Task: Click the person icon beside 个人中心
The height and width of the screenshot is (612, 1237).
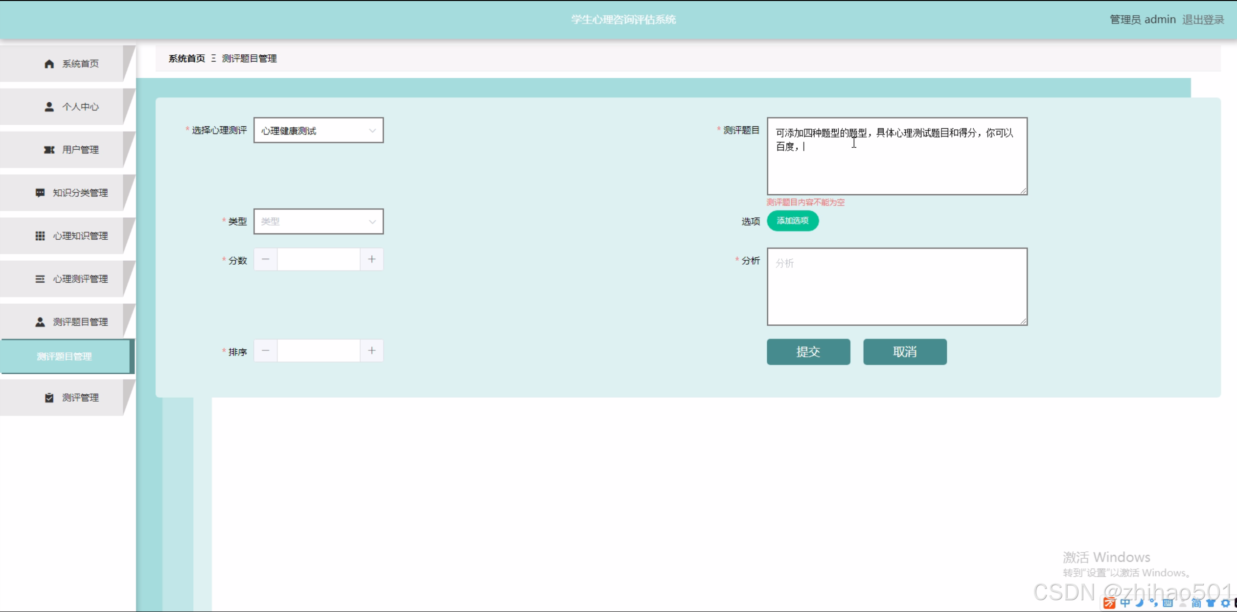Action: tap(49, 107)
